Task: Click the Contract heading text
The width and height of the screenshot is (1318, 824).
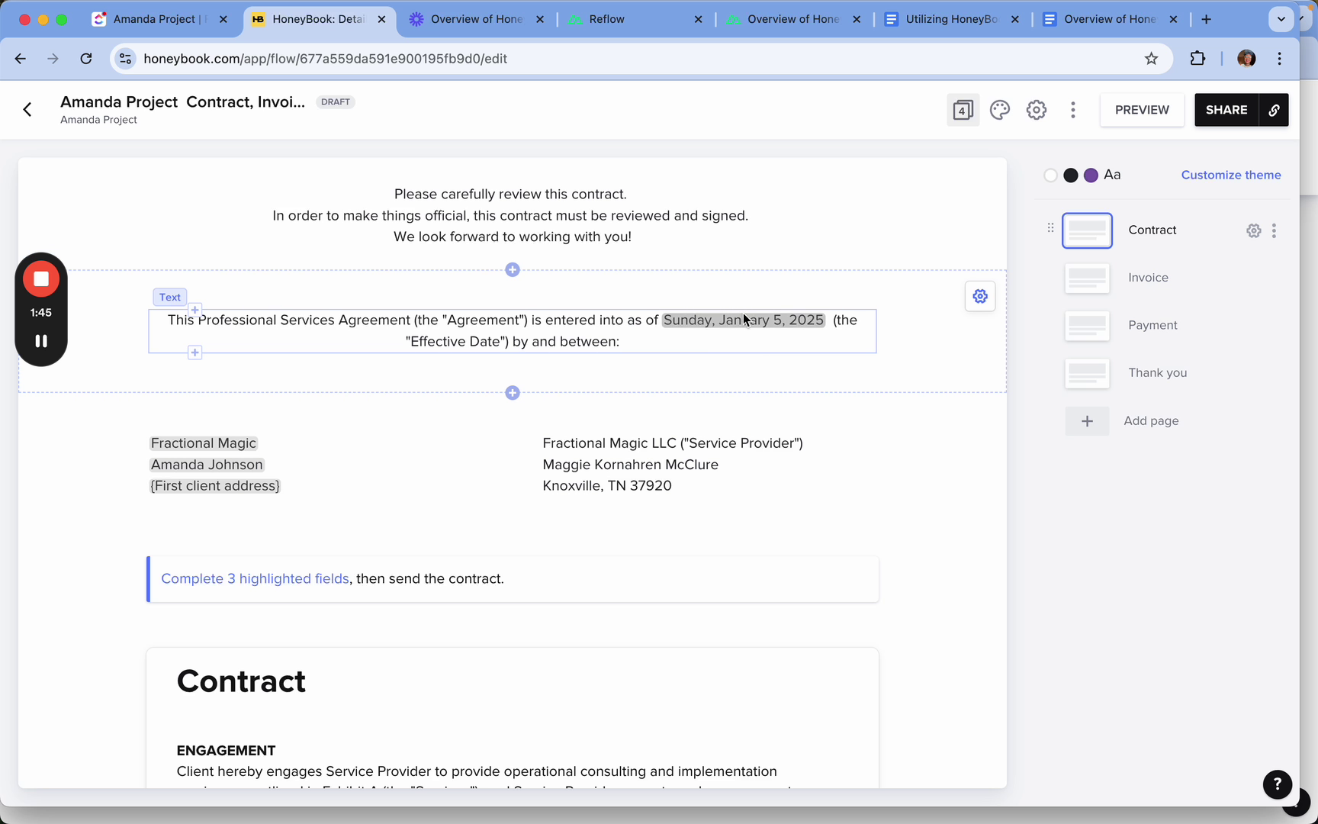Action: 241,681
